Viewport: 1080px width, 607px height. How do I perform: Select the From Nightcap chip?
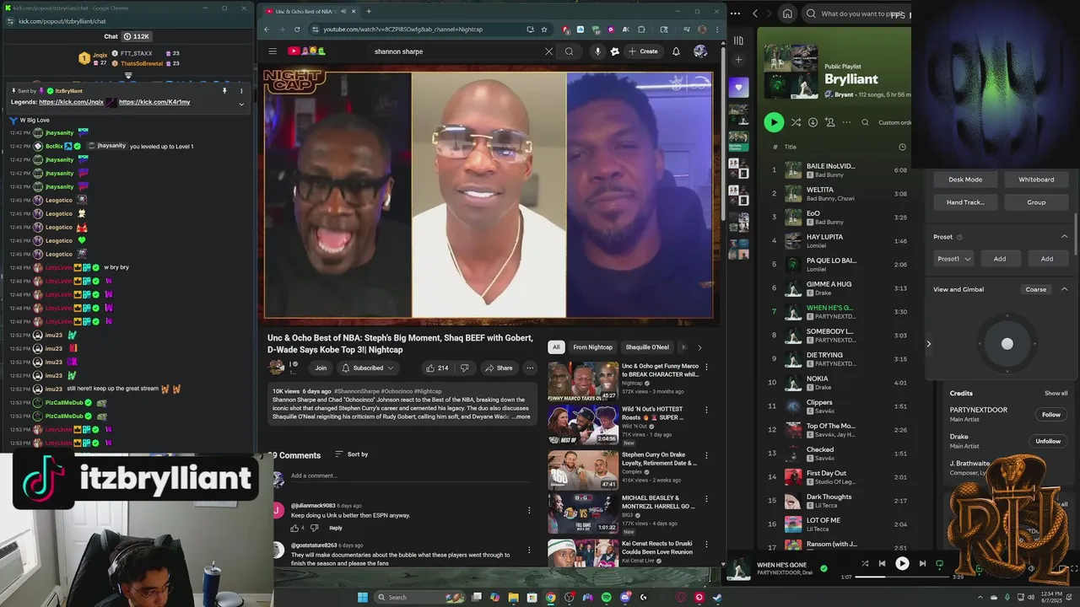click(592, 347)
